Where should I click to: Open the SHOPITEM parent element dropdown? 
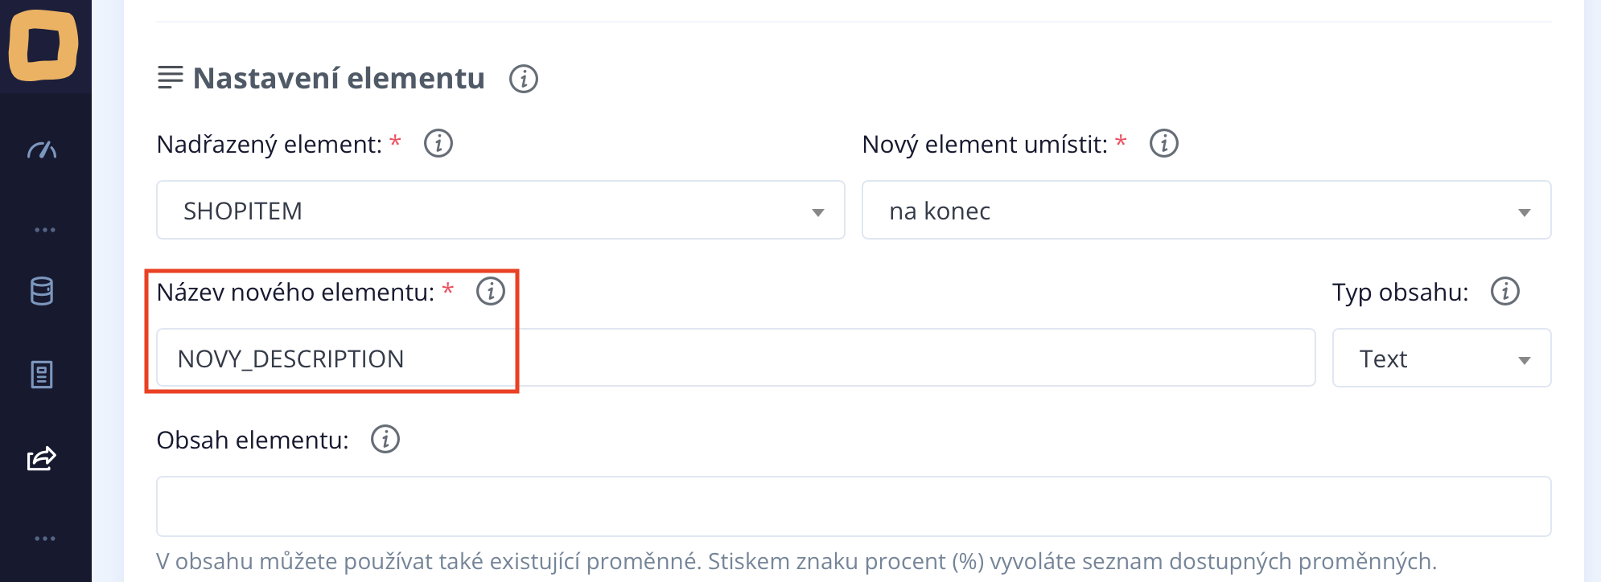(500, 211)
